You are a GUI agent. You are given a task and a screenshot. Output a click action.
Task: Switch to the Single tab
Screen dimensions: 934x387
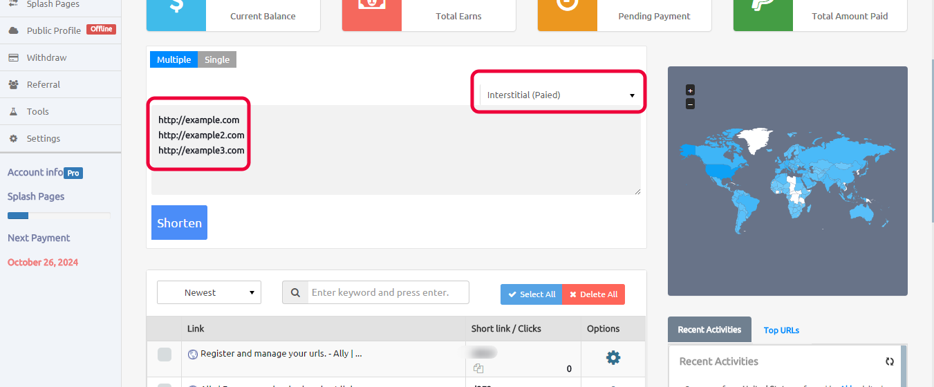tap(217, 60)
